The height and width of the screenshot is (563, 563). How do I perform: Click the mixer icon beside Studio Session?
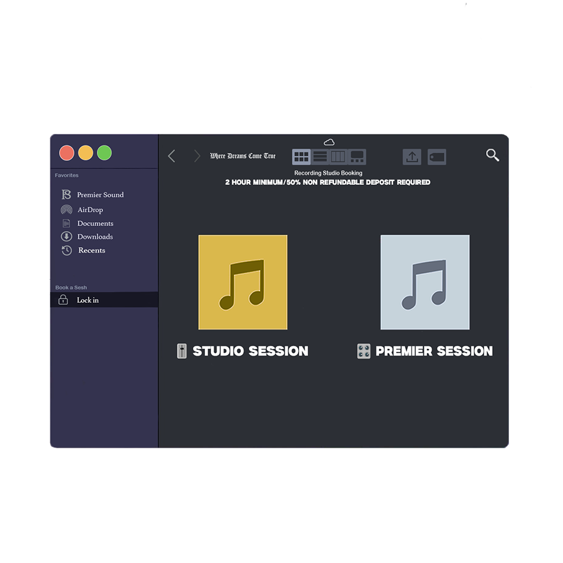coord(182,351)
